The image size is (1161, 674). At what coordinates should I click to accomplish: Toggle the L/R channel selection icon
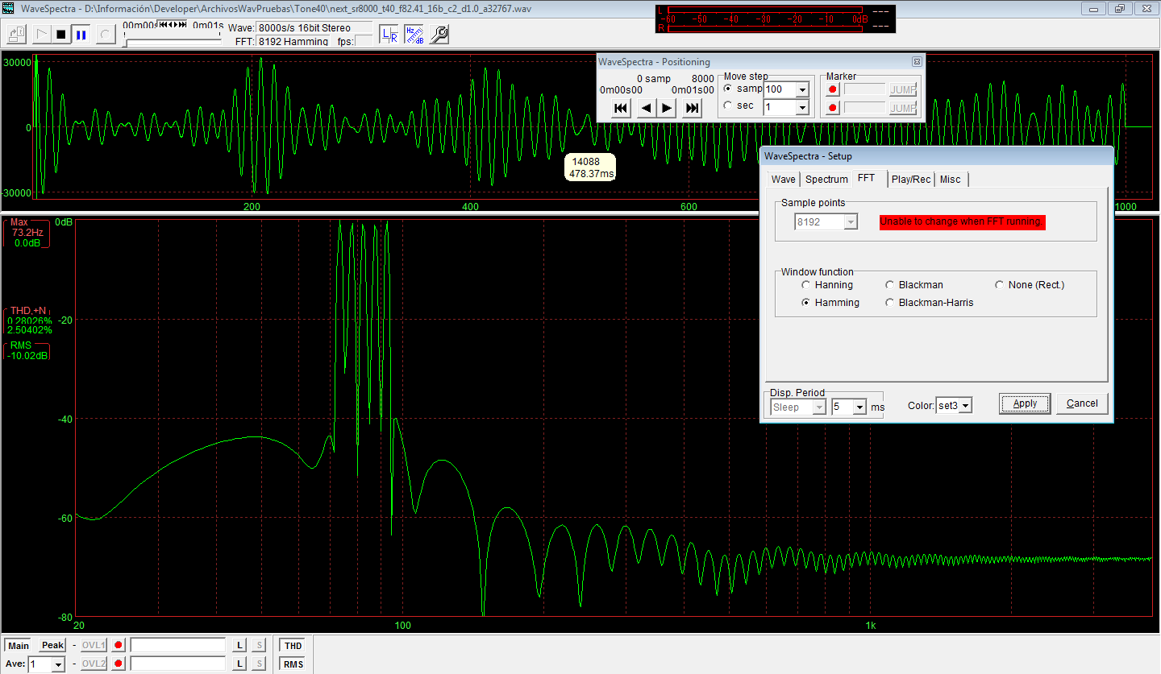tap(389, 35)
